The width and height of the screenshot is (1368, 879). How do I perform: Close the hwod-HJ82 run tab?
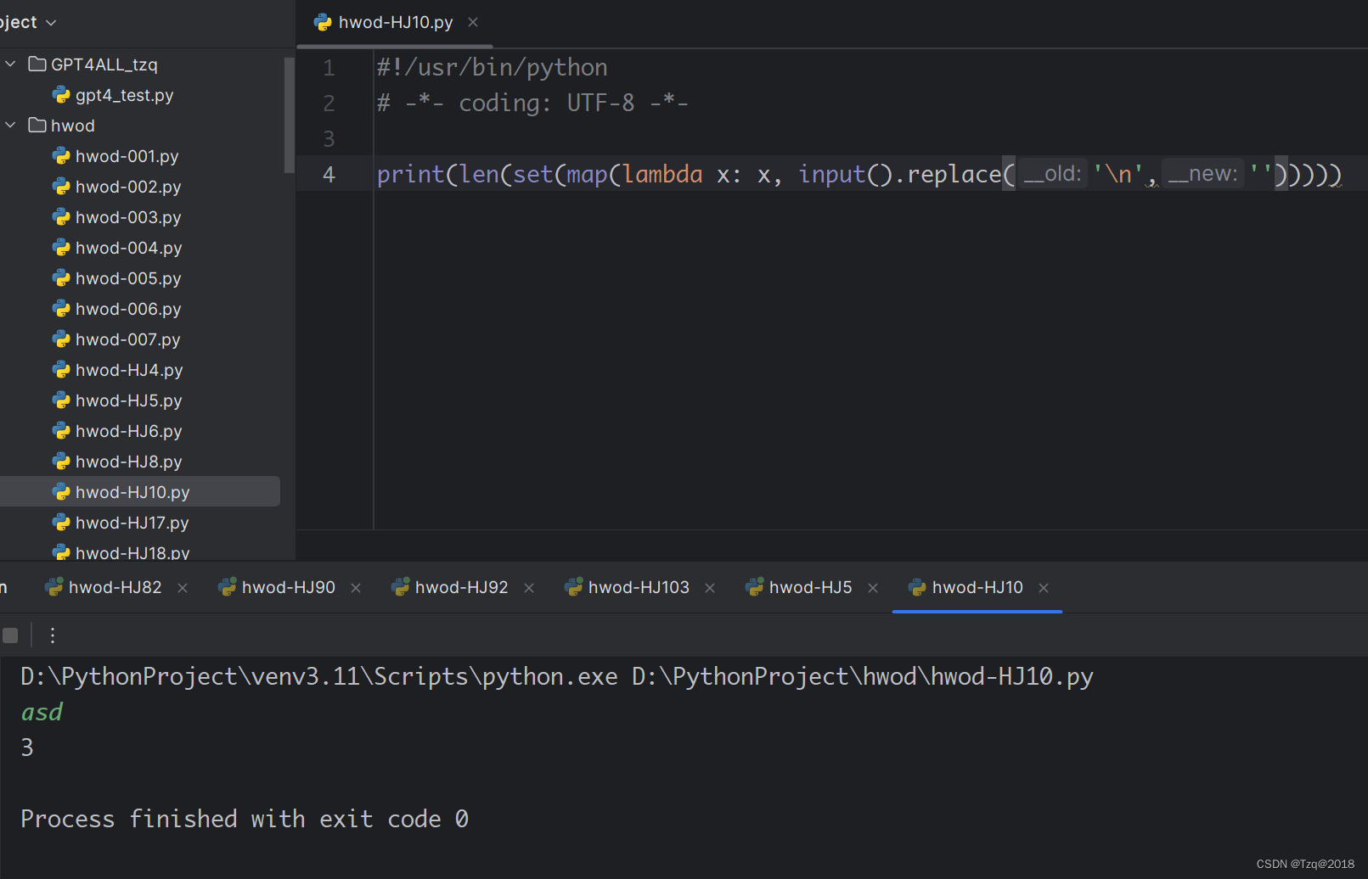[x=182, y=588]
